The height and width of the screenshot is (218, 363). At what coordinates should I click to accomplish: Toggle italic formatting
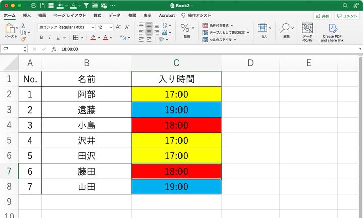50,37
